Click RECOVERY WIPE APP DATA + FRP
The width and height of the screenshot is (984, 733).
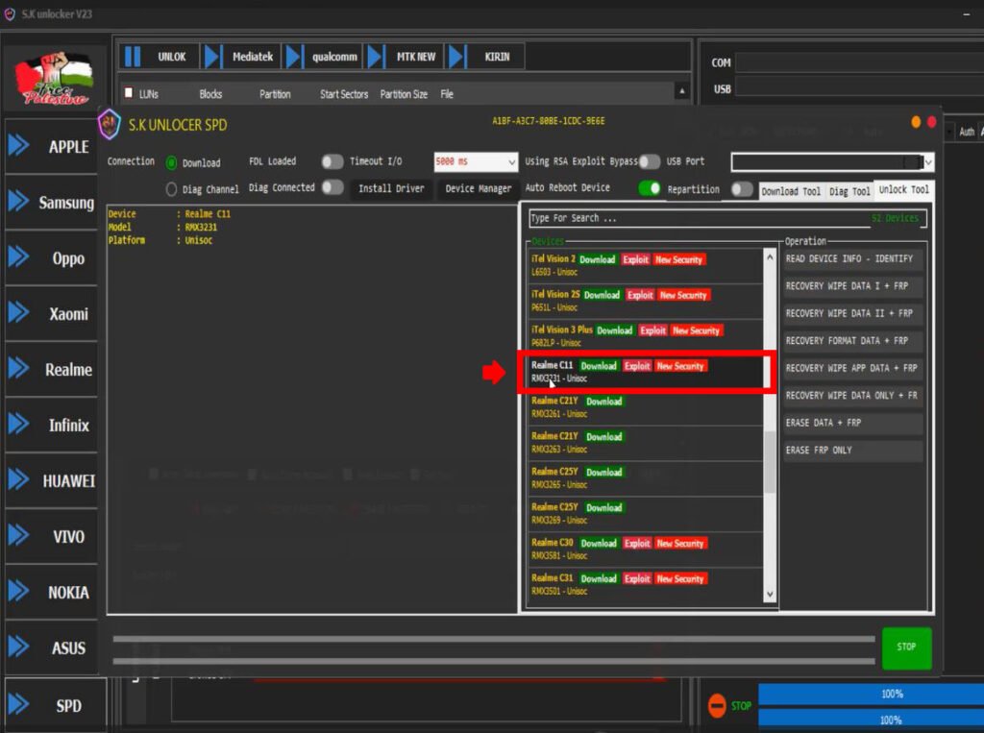[853, 368]
